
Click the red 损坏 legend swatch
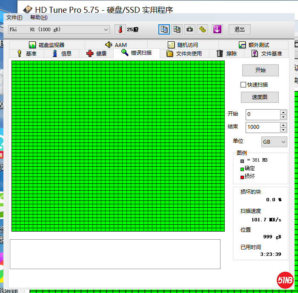242,177
